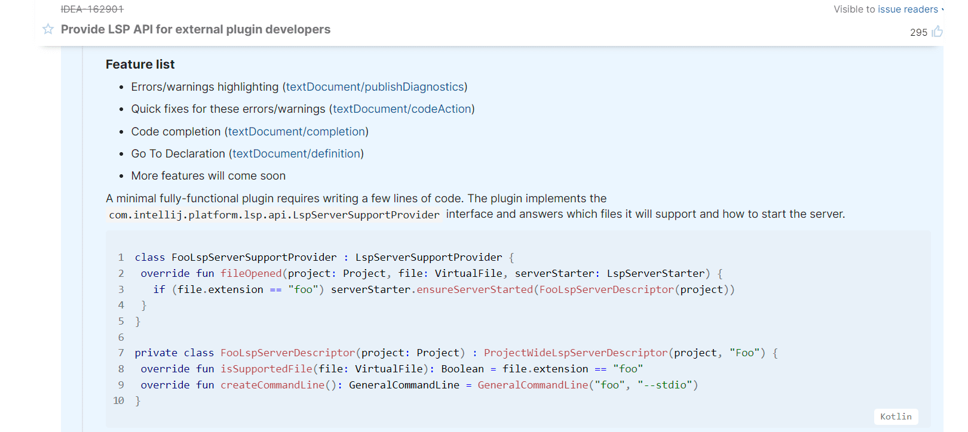
Task: Click the Kotlin language label
Action: point(895,416)
